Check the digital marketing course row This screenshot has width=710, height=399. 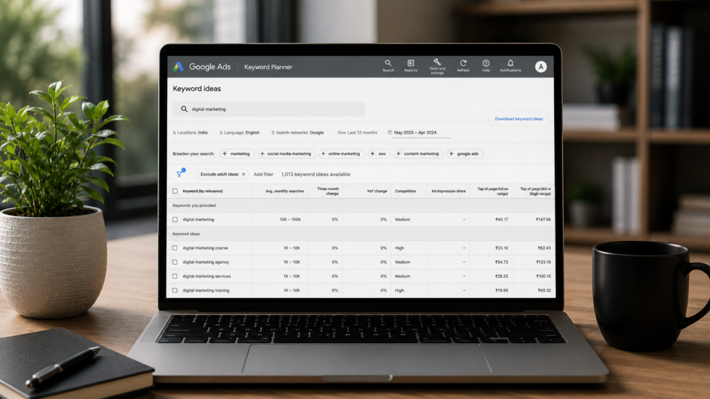175,248
